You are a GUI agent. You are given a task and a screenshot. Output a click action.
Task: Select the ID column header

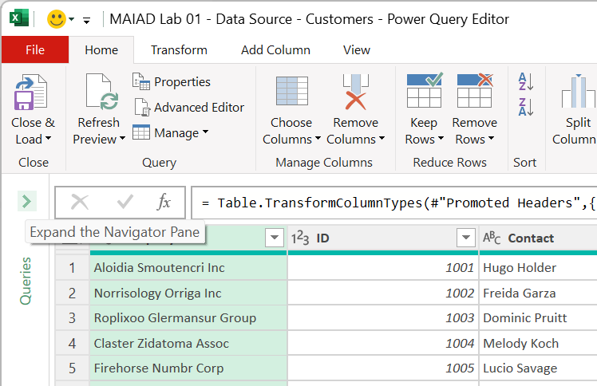tap(382, 238)
